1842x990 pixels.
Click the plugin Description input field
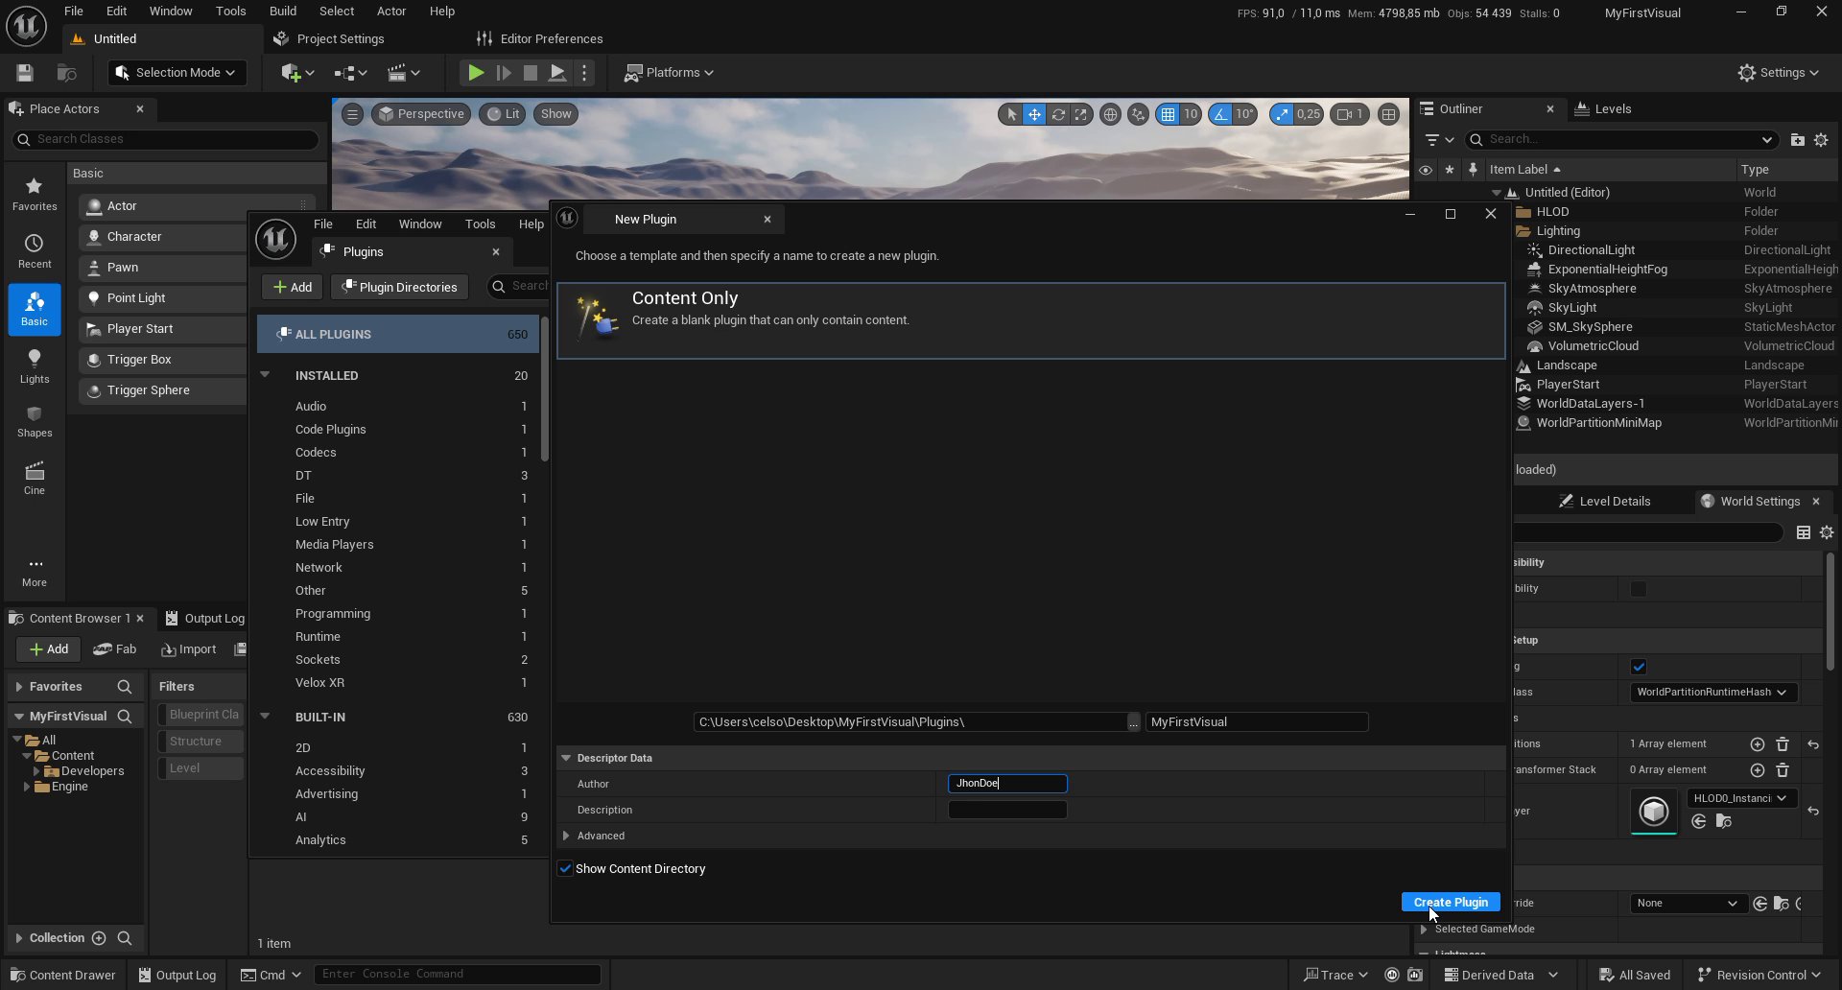(x=1007, y=811)
